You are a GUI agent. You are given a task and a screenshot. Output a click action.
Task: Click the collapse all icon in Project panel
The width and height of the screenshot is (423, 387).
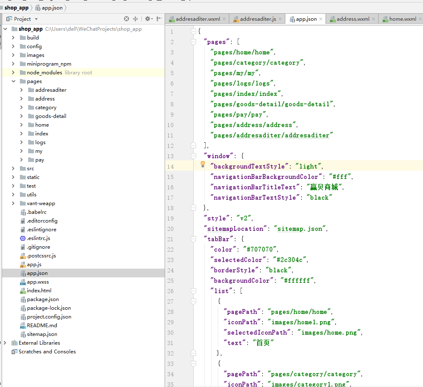(136, 19)
